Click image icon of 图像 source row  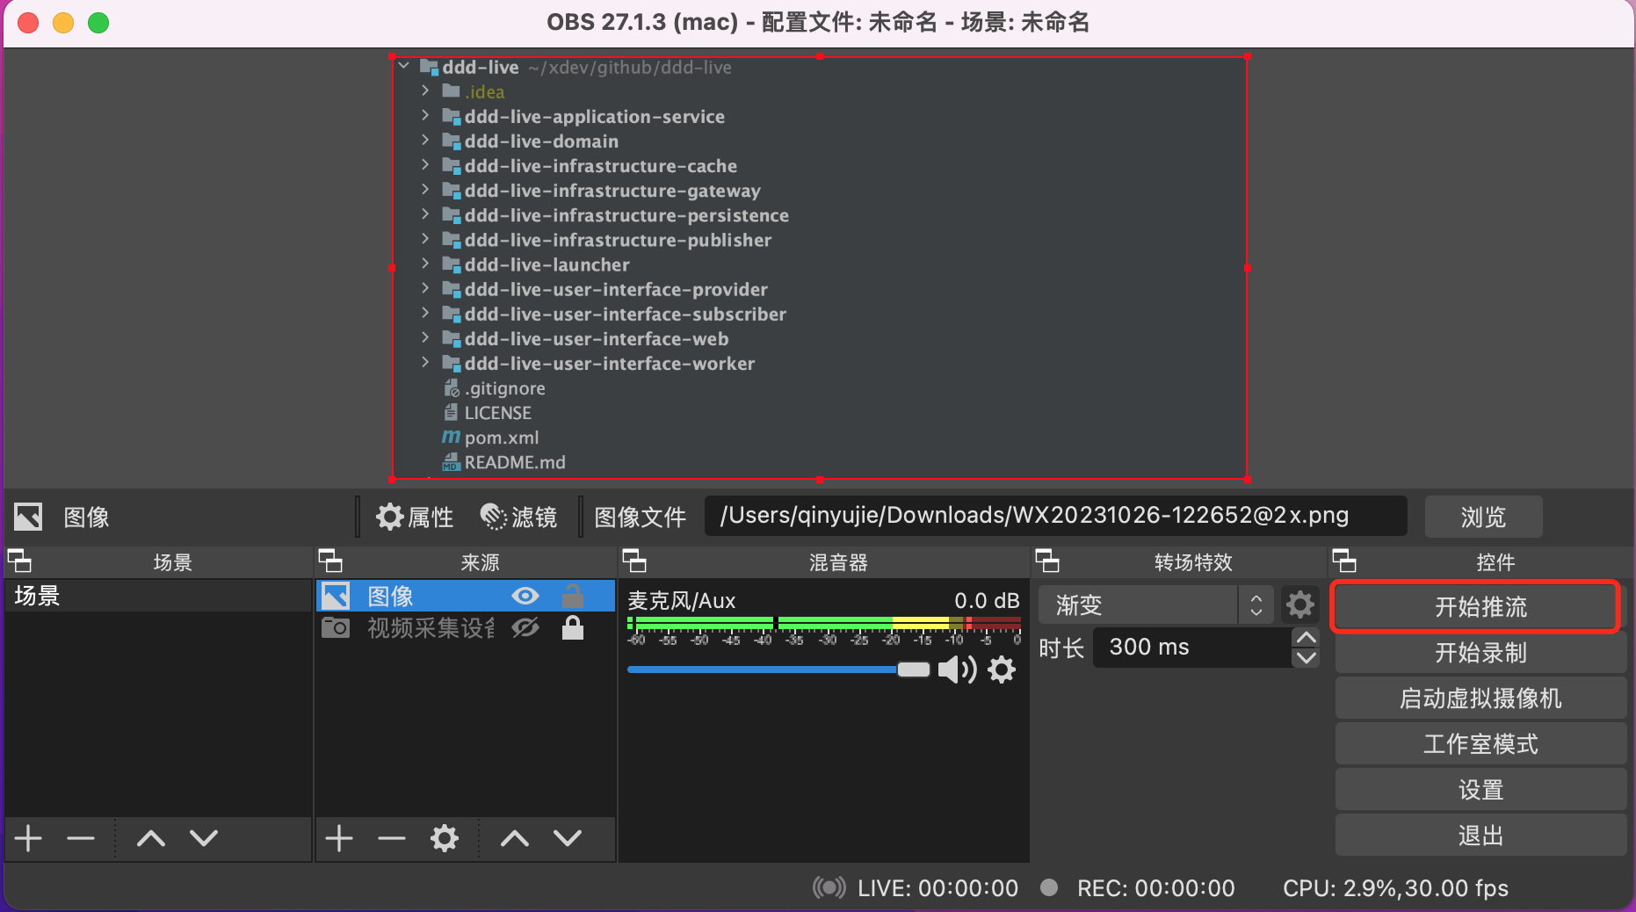[336, 596]
